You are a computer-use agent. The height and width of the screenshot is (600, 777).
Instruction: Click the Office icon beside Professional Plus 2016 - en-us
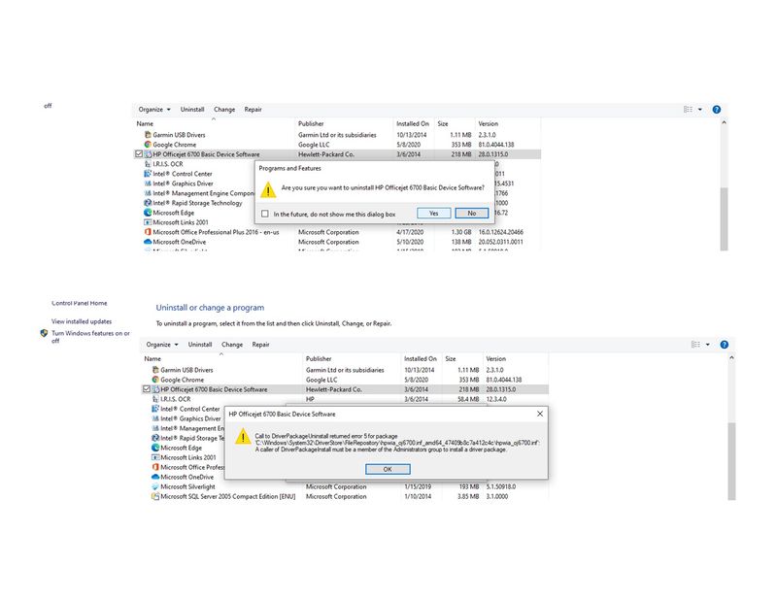(148, 232)
